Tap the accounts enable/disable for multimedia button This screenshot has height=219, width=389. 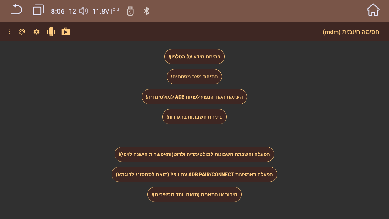[x=194, y=154]
